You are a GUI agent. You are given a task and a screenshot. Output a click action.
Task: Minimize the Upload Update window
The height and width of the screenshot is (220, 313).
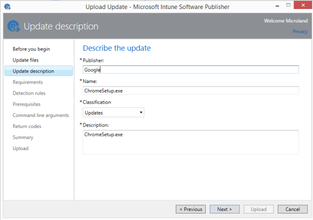click(277, 6)
